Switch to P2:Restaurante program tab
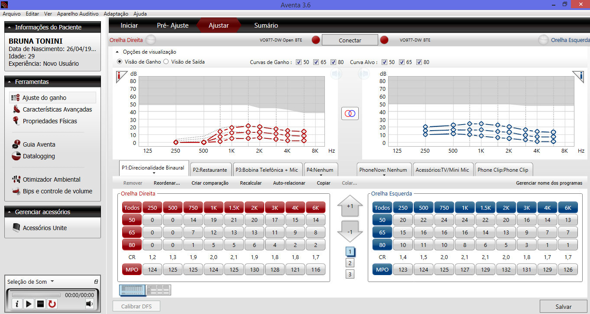Screen dimensions: 590x314 click(x=210, y=170)
